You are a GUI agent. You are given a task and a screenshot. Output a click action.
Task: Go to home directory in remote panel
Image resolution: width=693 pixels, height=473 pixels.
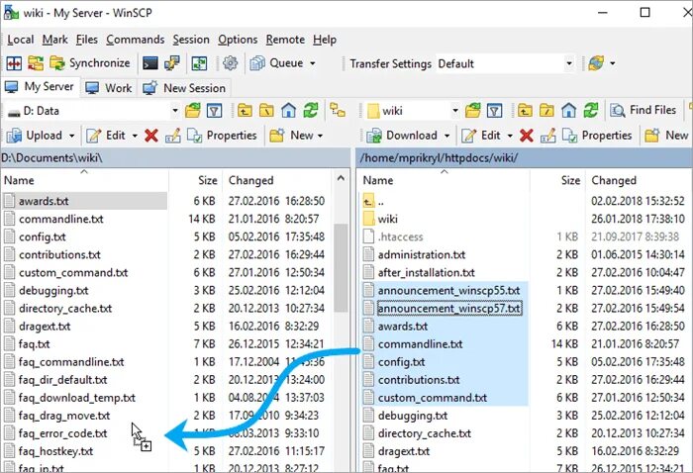click(569, 111)
